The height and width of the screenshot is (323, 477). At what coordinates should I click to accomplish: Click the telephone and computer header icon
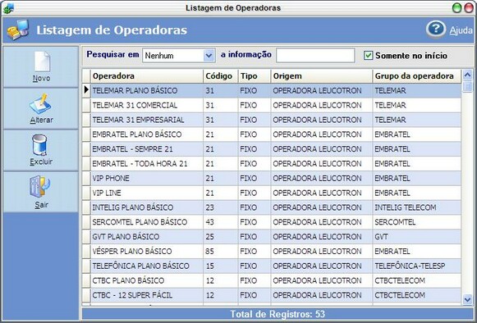click(x=19, y=30)
